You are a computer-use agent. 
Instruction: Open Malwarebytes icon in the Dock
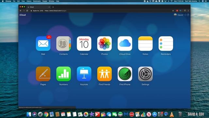click(126, 114)
